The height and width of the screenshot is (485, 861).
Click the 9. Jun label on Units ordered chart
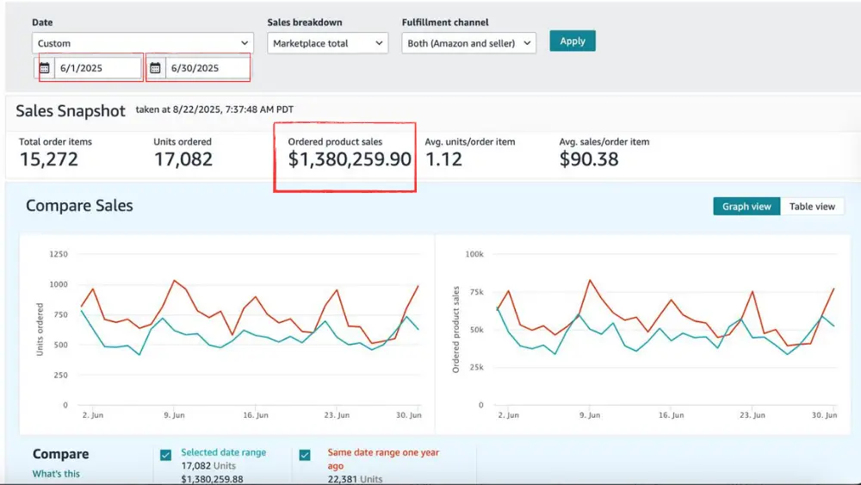click(x=174, y=415)
